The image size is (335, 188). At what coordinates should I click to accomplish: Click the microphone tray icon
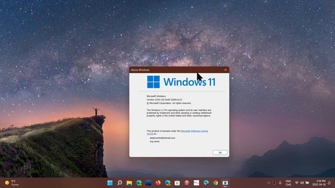[x=280, y=183]
